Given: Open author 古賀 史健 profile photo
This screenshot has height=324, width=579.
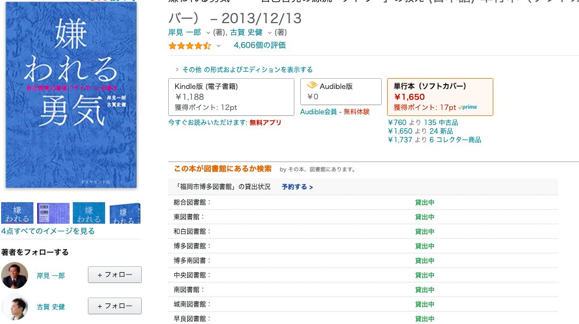Looking at the screenshot, I should (x=15, y=307).
